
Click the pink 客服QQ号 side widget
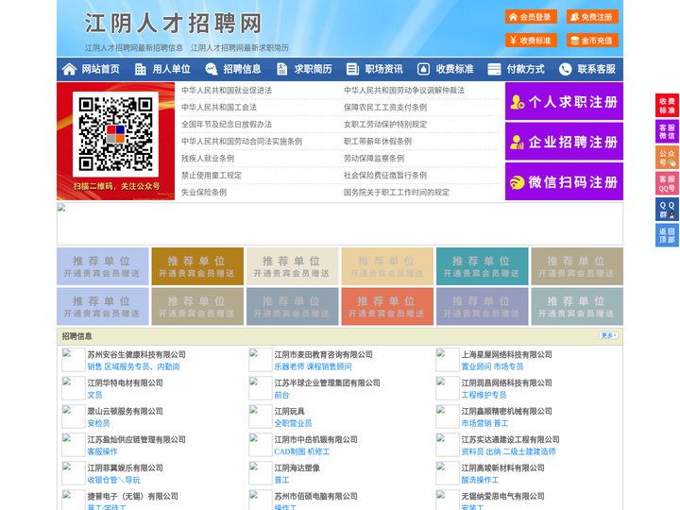tap(667, 183)
